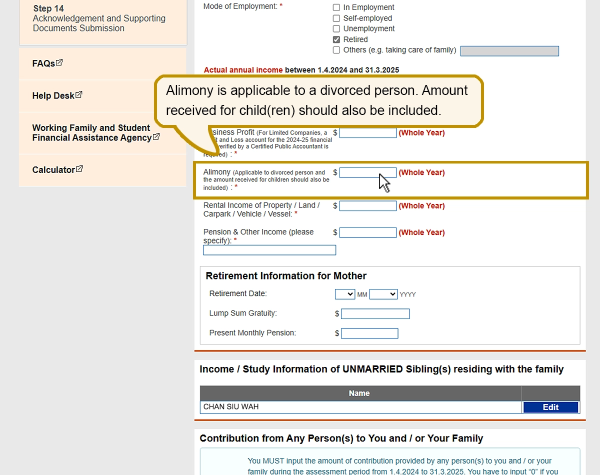Tick the Unemployment checkbox
This screenshot has height=475, width=600.
click(x=336, y=28)
